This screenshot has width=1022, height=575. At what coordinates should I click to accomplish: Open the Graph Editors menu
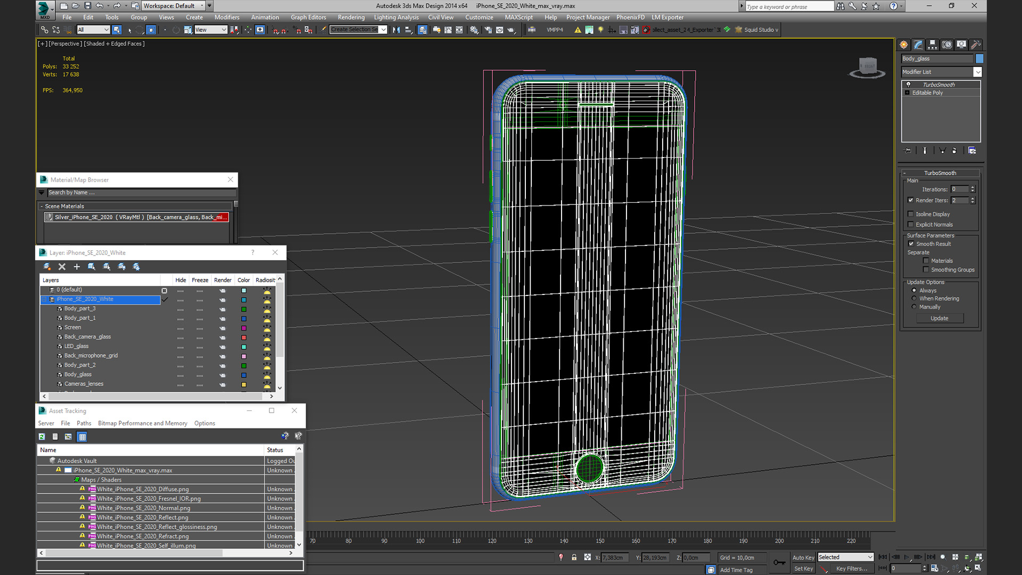(x=308, y=18)
